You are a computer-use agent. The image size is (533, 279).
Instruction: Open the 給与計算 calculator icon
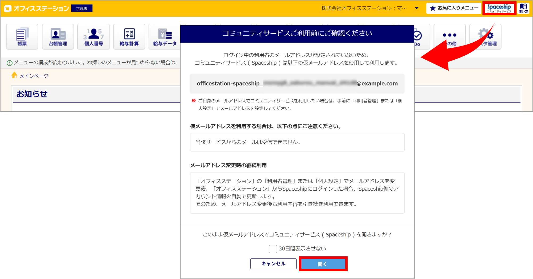pyautogui.click(x=129, y=37)
